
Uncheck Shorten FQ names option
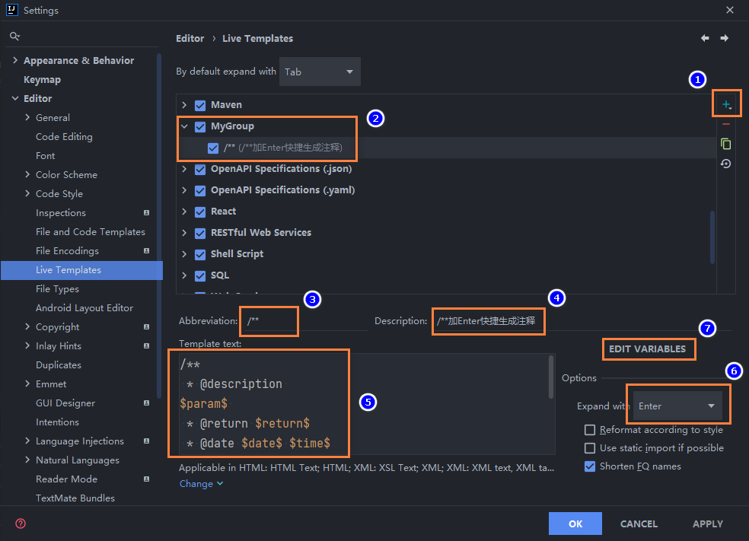click(590, 466)
